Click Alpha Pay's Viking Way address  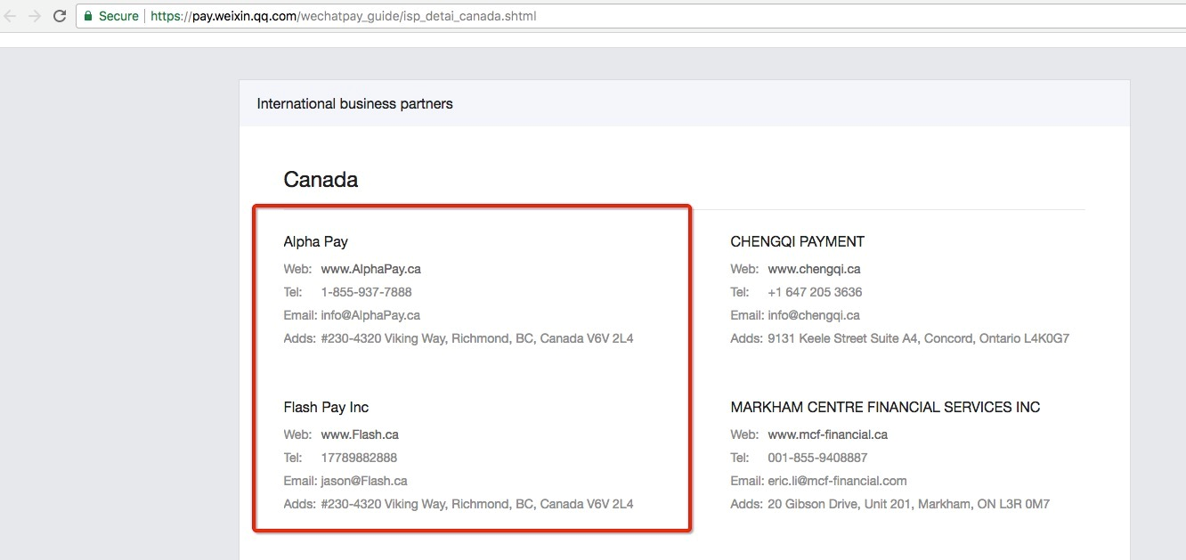pos(477,338)
